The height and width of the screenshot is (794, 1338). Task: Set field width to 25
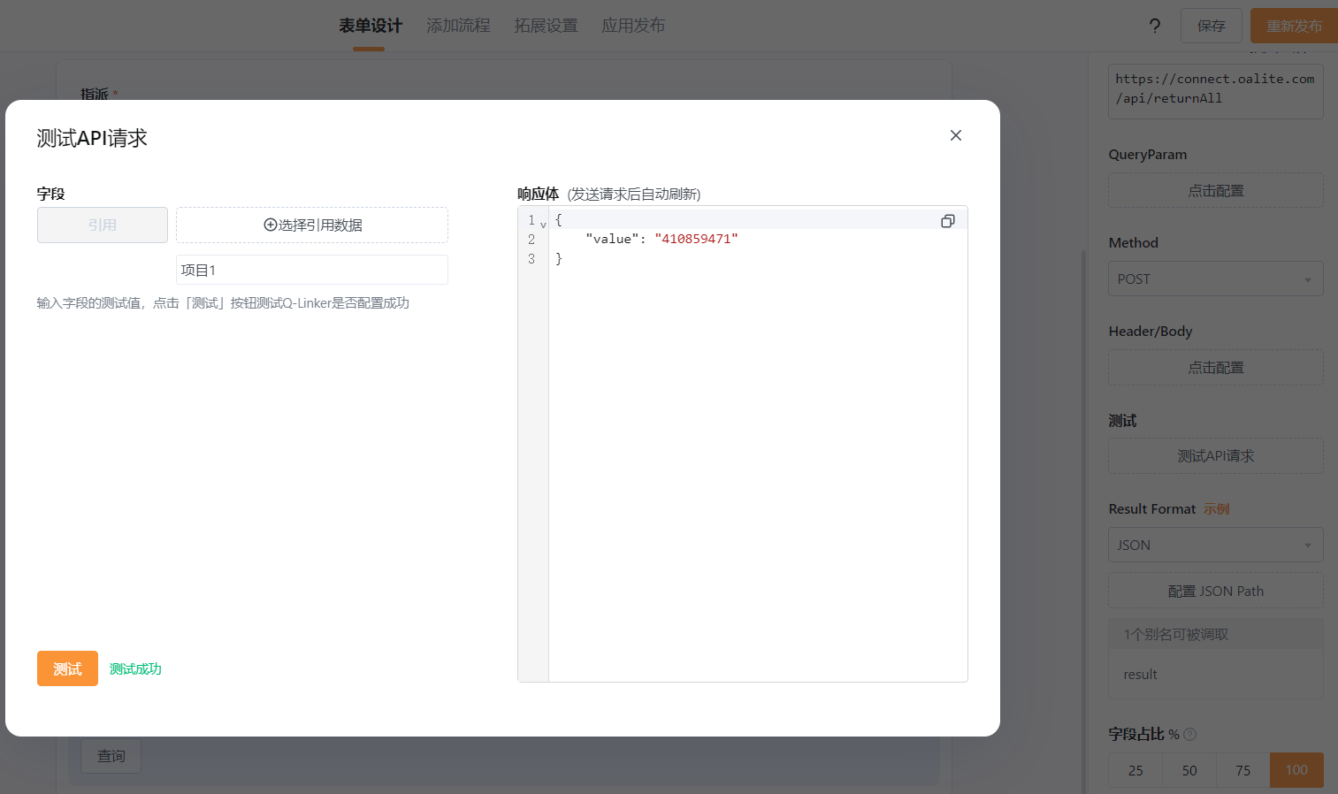(x=1135, y=770)
